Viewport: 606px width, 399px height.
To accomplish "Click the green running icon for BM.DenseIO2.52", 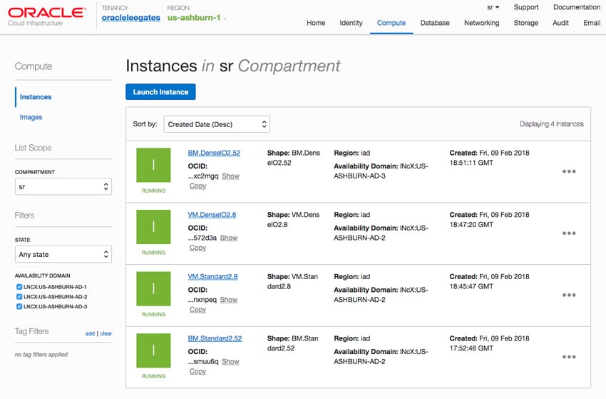I will (x=153, y=165).
